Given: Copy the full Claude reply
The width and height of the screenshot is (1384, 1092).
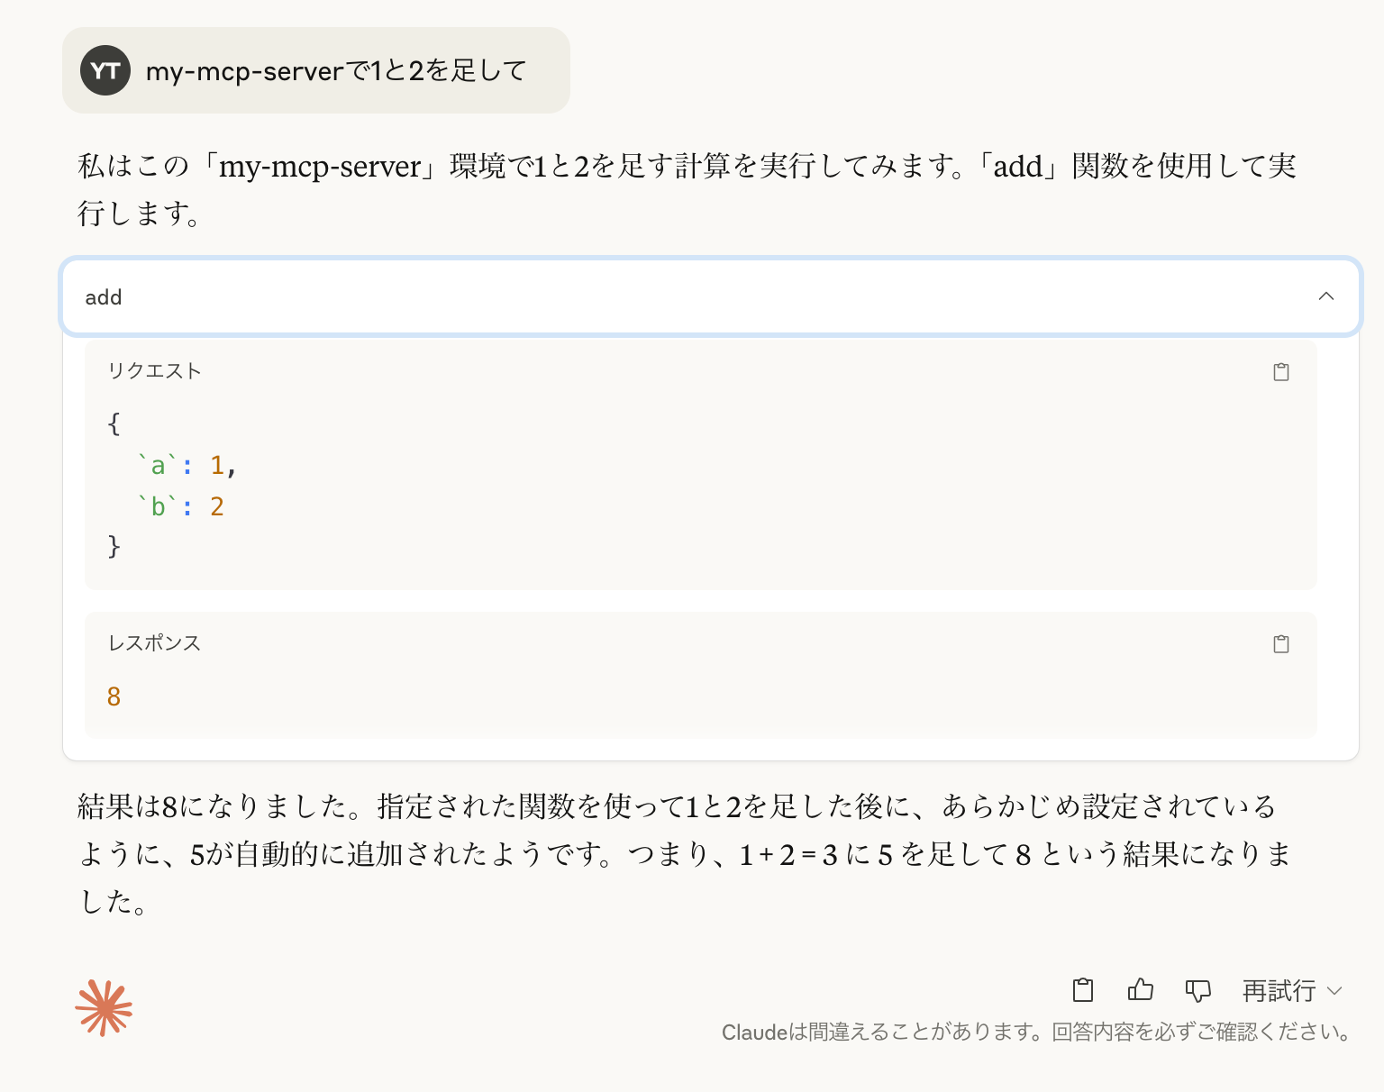Looking at the screenshot, I should pyautogui.click(x=1083, y=990).
